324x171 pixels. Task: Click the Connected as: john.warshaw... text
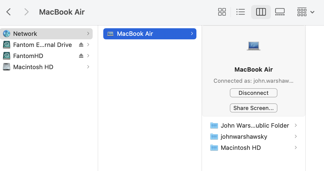click(x=254, y=81)
